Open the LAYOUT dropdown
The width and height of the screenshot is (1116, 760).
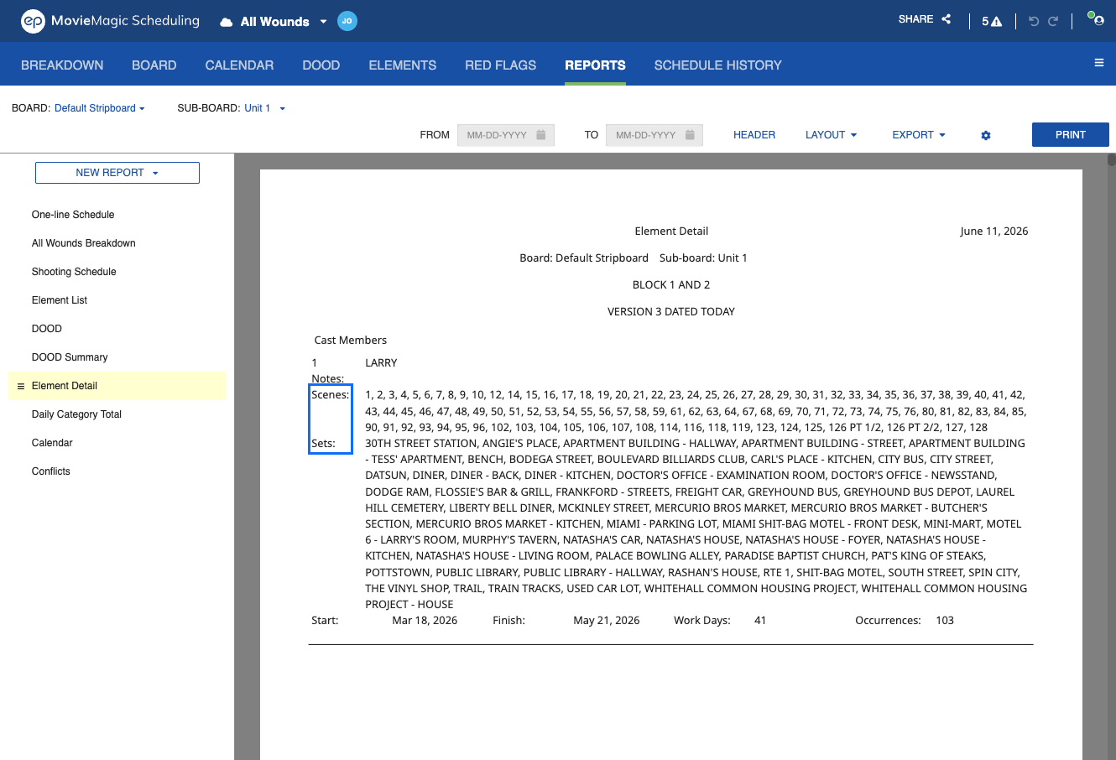tap(831, 135)
